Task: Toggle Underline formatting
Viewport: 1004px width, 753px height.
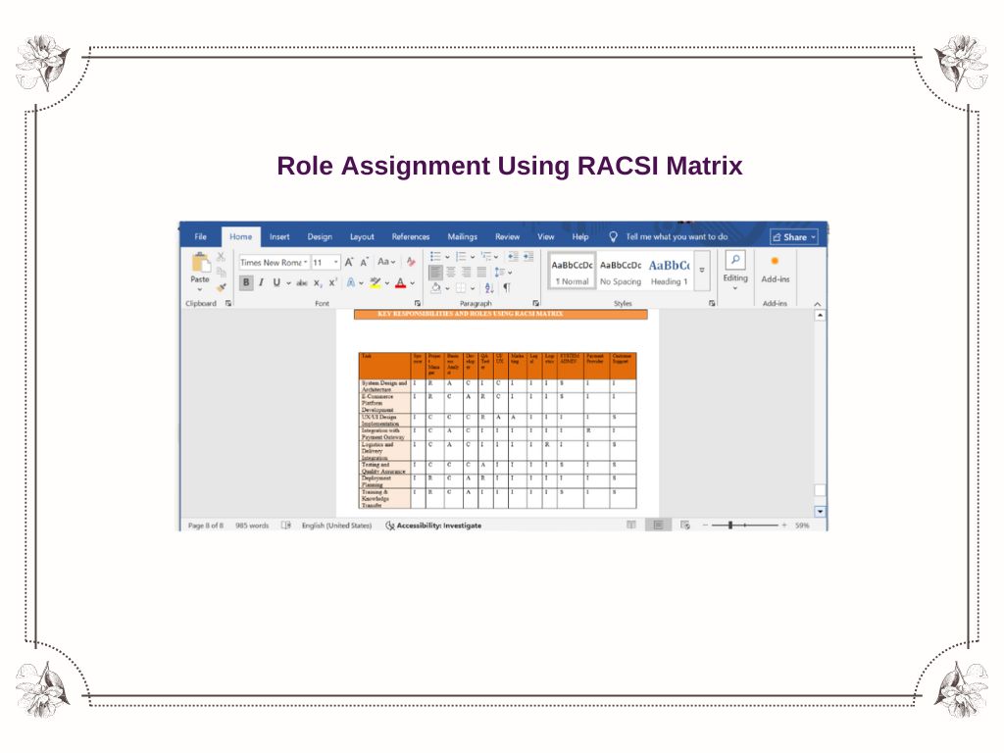Action: point(276,282)
